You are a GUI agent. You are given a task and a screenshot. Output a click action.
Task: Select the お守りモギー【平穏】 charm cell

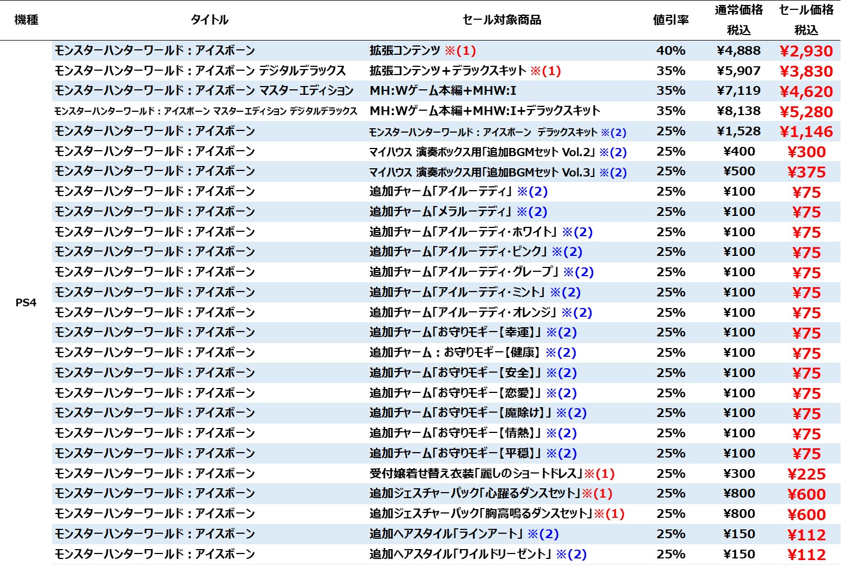pos(473,453)
